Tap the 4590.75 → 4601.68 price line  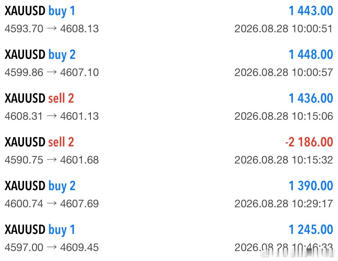[52, 160]
